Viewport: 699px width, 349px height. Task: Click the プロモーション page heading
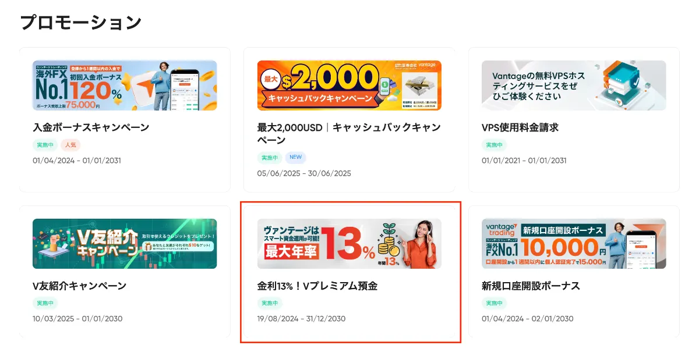[81, 23]
